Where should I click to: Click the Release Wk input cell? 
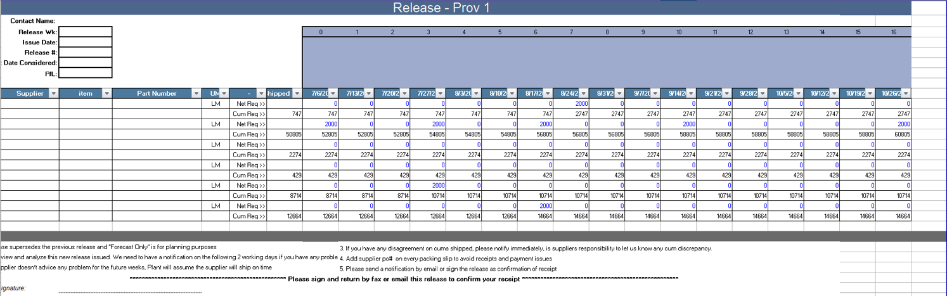point(85,32)
